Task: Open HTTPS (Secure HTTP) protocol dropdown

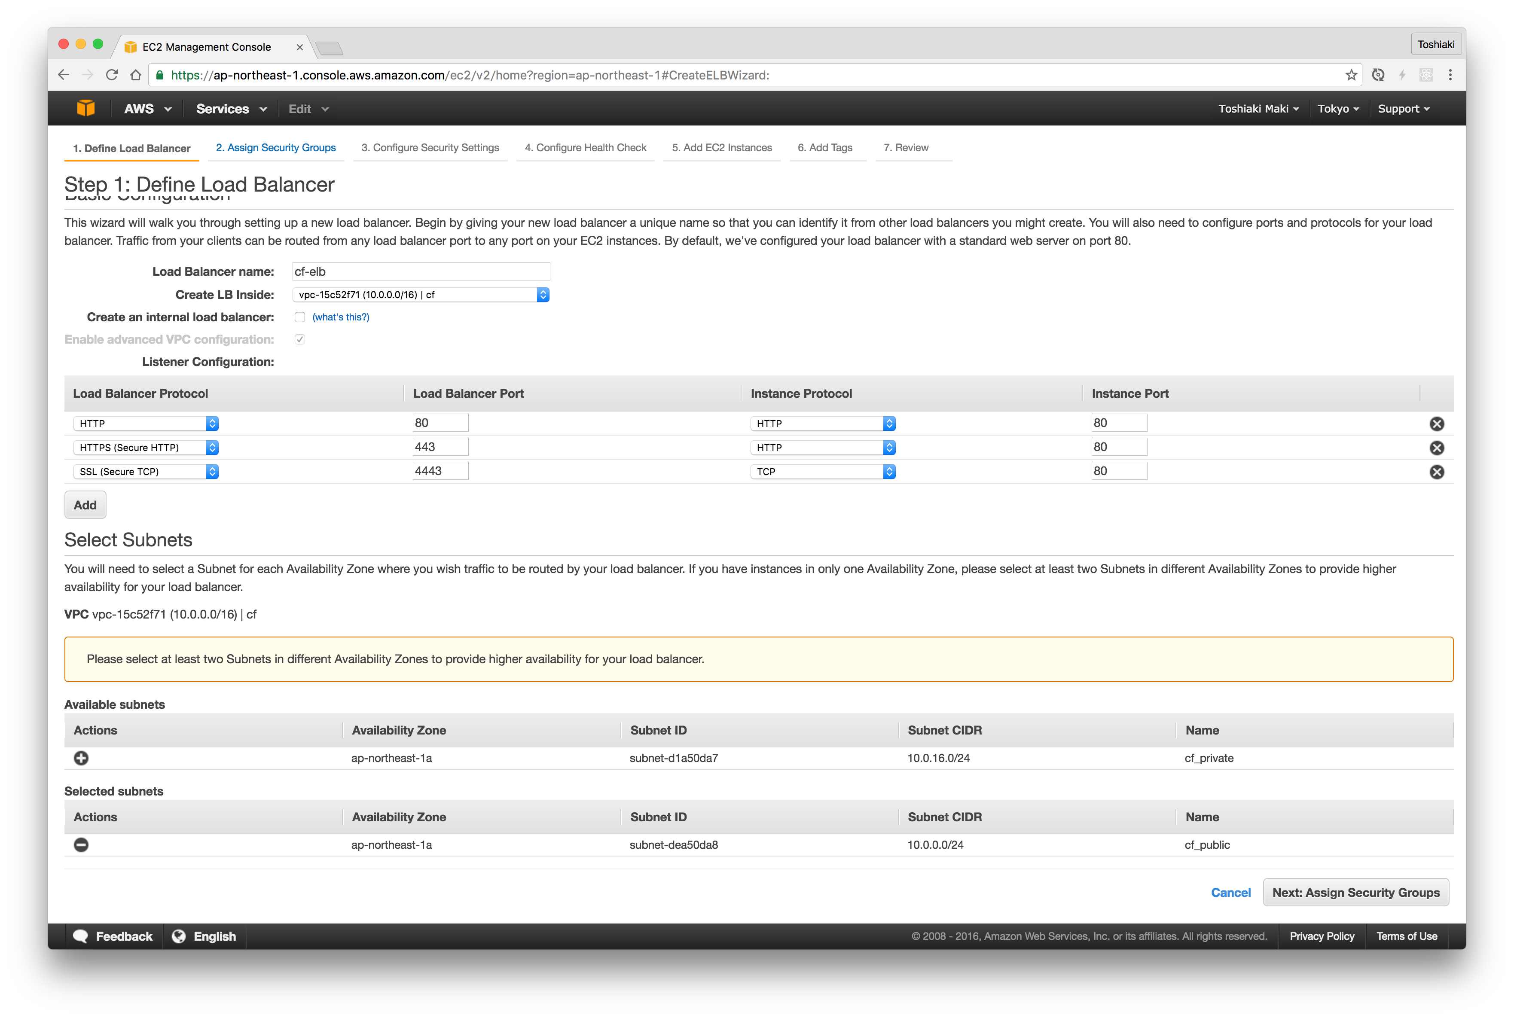Action: tap(146, 447)
